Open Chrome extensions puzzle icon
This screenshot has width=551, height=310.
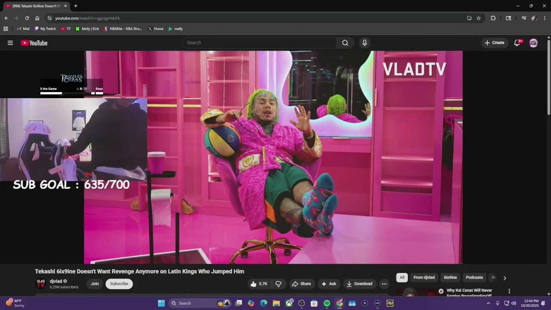[x=493, y=18]
